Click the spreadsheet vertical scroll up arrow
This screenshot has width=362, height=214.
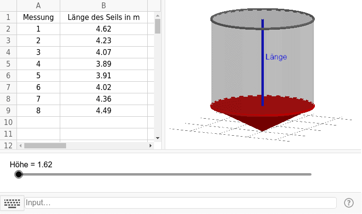pyautogui.click(x=158, y=16)
